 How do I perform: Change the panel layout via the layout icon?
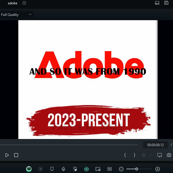(157, 3)
